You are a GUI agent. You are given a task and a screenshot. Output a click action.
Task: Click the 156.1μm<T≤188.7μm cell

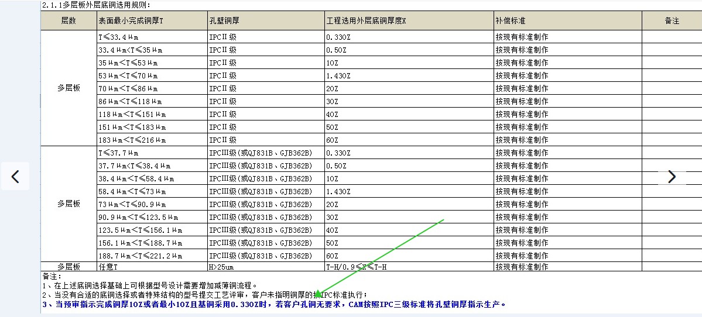(152, 243)
